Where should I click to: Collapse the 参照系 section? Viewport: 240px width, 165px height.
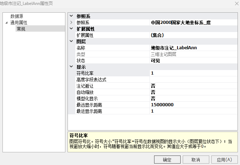71,16
